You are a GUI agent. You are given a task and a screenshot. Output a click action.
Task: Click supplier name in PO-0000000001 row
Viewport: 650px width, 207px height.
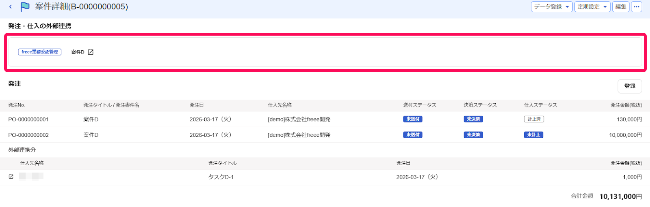coord(299,119)
